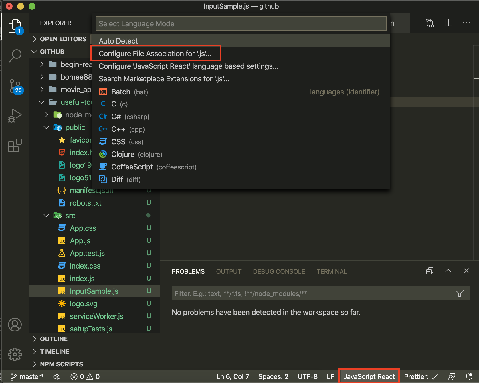Go to line via Ln 6, Col 7
This screenshot has width=479, height=383.
(233, 376)
